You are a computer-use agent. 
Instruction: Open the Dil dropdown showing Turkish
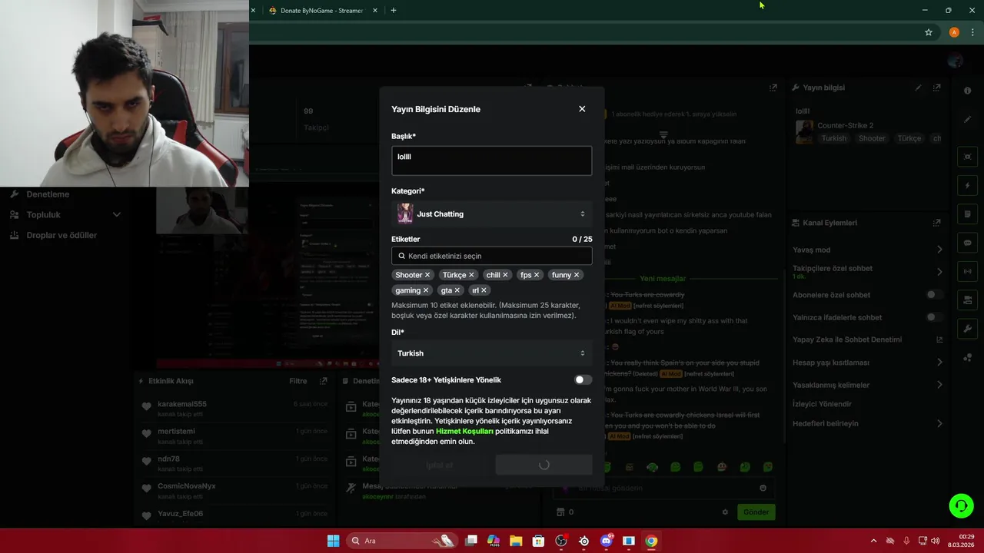491,353
